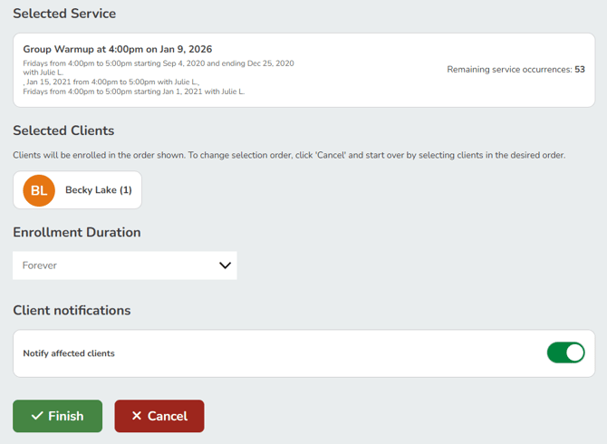Click the chevron arrow beside Forever
This screenshot has height=444, width=607.
coord(225,265)
